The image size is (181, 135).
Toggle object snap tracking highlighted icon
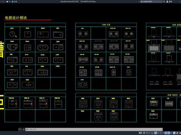[x=166, y=133]
